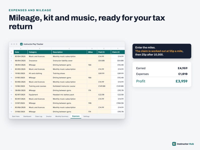Click the Kit and clothing cell
This screenshot has height=150, width=200.
pos(40,73)
